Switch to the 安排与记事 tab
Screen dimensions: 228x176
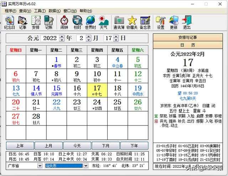coord(188,37)
